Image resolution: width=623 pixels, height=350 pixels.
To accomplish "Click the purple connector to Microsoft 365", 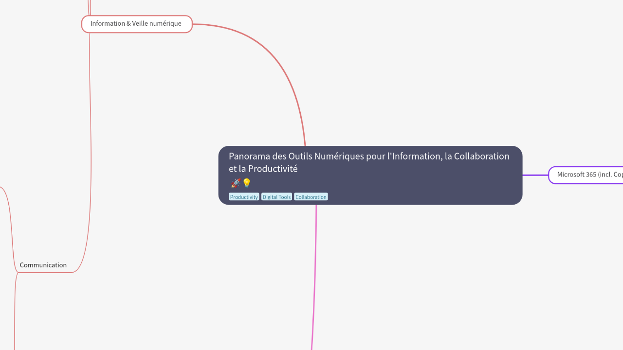I will click(x=535, y=175).
